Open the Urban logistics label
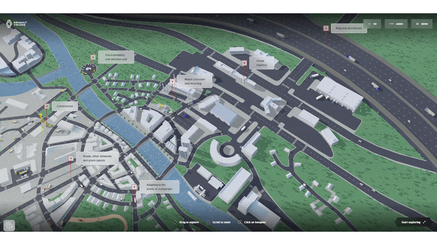Image resolution: width=437 pixels, height=245 pixels. tap(262, 63)
